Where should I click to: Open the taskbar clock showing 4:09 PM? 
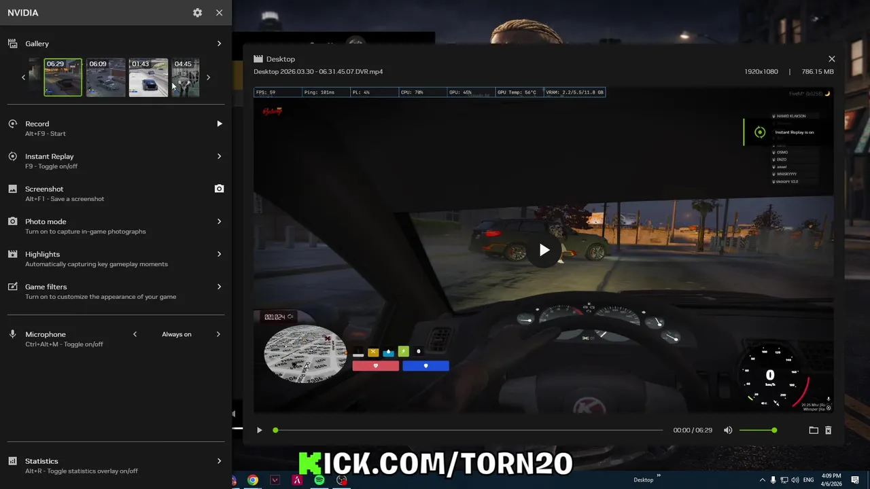[831, 480]
